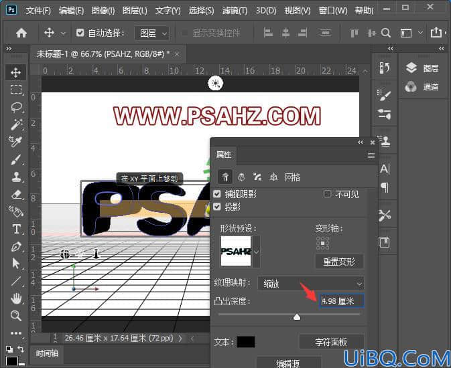Click the PSAHZ shape preset thumbnail
The image size is (451, 368).
(236, 252)
